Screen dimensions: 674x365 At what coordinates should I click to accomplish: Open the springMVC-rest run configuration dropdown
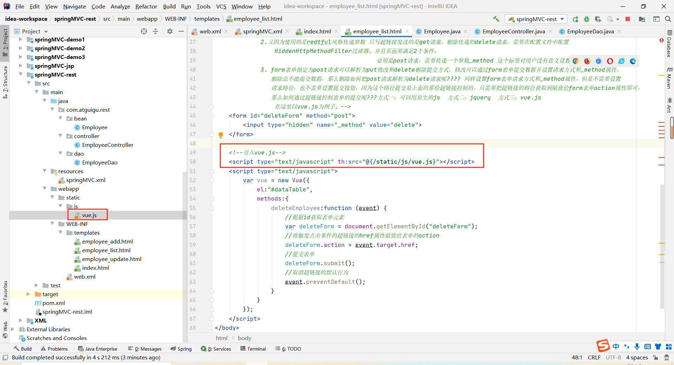pyautogui.click(x=536, y=19)
